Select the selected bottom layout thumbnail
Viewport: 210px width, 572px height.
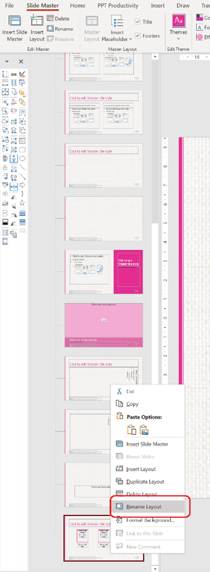tap(104, 538)
